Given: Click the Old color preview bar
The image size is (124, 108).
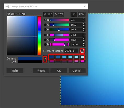Looking at the screenshot, I should [30, 62].
